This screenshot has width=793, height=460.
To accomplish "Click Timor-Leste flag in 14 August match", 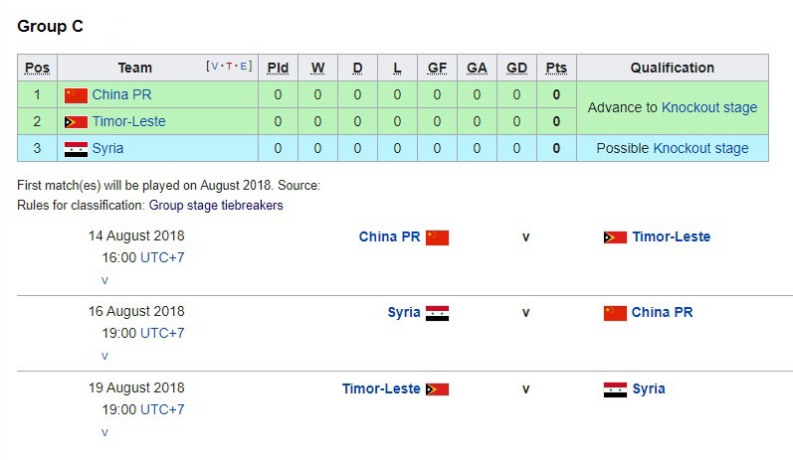I will pos(615,237).
